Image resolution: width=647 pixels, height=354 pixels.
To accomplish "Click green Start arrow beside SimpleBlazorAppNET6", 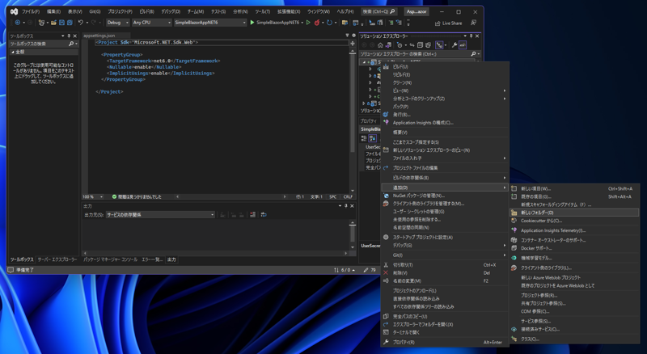I will [252, 23].
